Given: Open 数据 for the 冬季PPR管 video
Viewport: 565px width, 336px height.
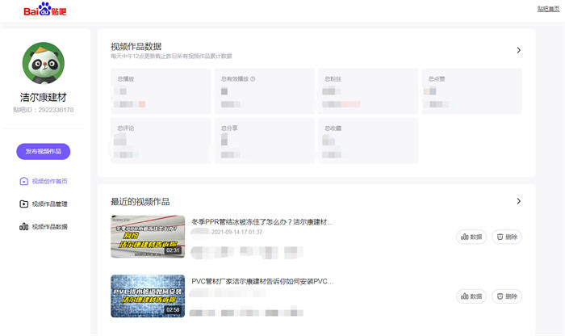Looking at the screenshot, I should [471, 237].
